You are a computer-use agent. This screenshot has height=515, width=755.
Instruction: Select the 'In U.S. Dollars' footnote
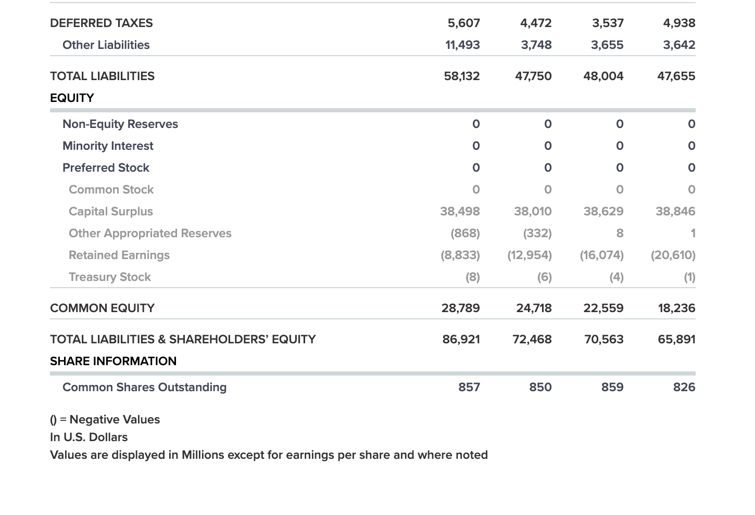pos(89,437)
